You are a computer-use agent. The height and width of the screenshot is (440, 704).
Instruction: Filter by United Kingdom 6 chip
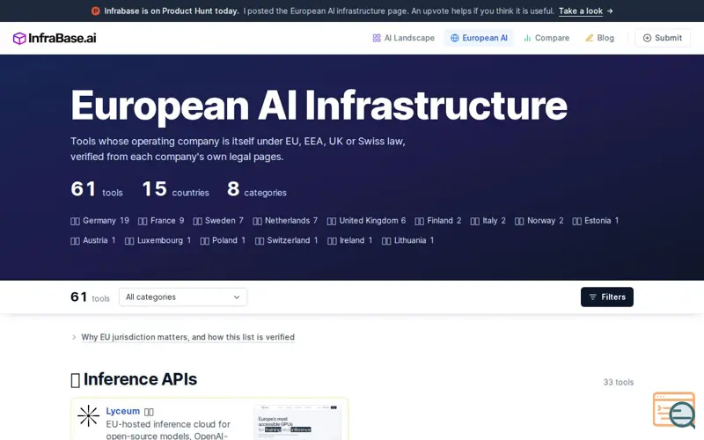click(x=366, y=221)
